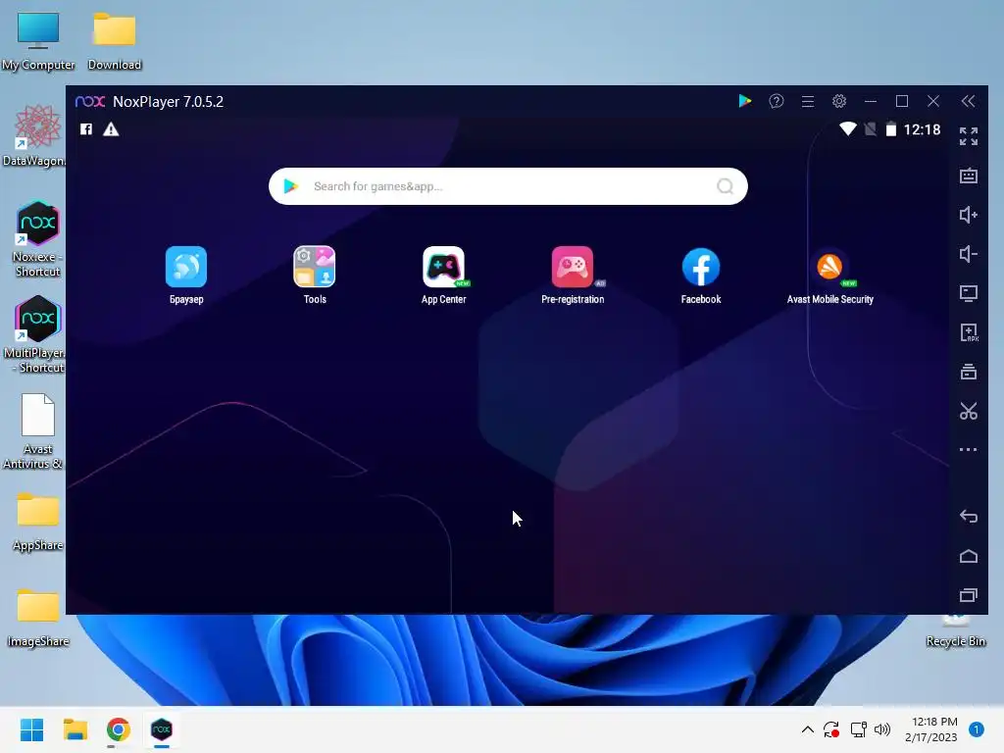Show more sidebar tools via three dots

(968, 449)
